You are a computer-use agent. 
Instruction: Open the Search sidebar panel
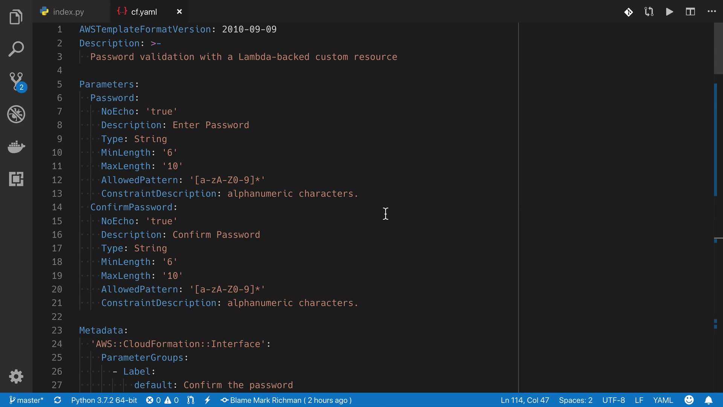pyautogui.click(x=16, y=49)
